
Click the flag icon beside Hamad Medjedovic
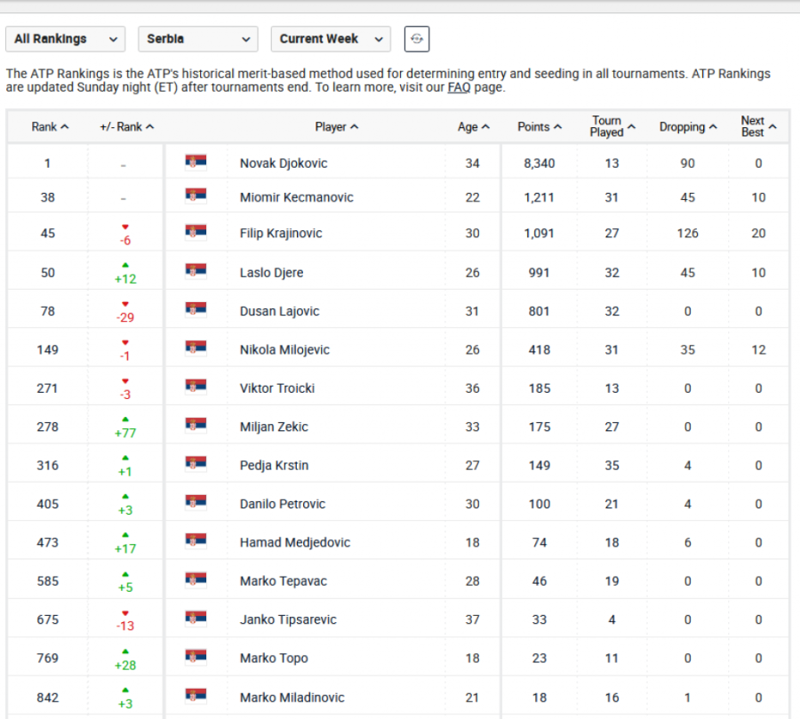coord(196,541)
